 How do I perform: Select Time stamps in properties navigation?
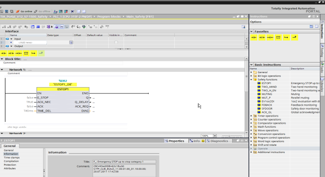coord(12,158)
